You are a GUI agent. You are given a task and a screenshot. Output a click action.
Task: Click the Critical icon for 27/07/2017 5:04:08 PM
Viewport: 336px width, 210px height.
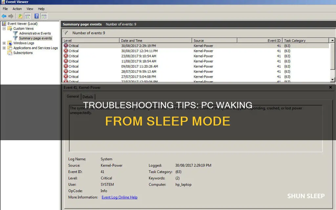coord(66,76)
